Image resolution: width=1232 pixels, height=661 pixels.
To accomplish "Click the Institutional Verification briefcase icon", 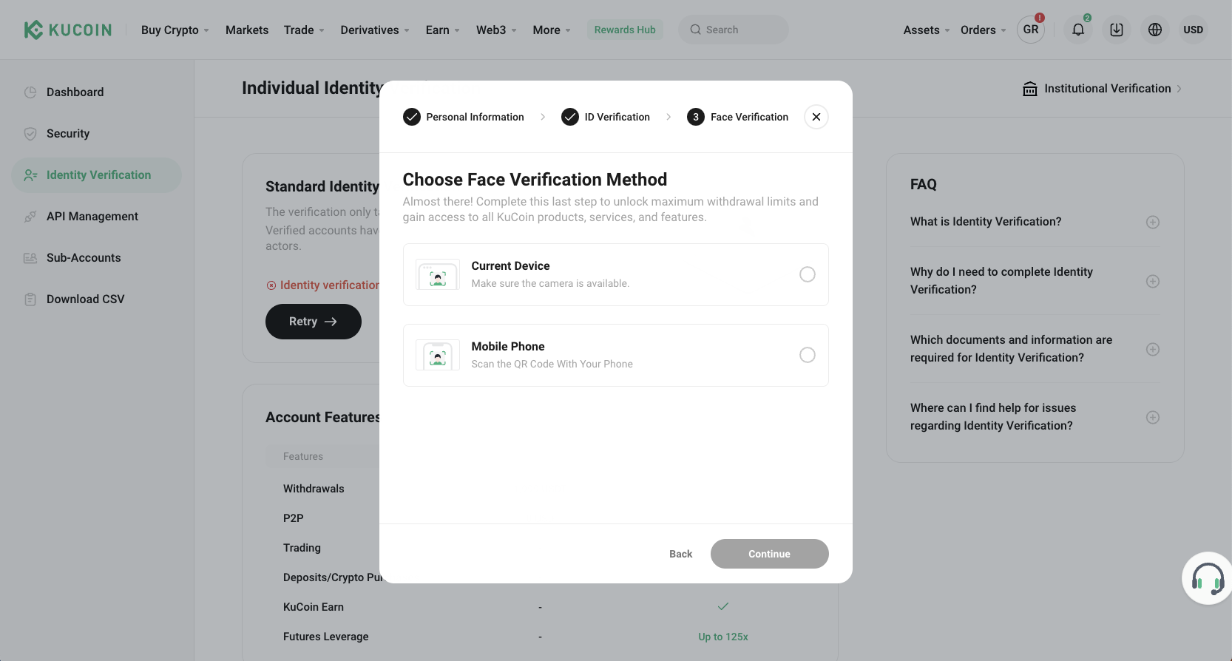I will tap(1029, 88).
